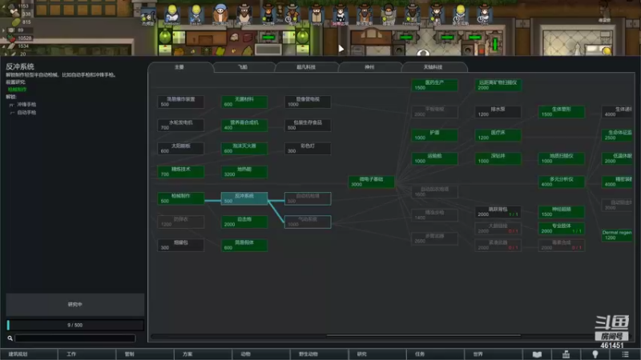Select the 运输舱 1000 research node
Screen dimensions: 641x360
434,158
